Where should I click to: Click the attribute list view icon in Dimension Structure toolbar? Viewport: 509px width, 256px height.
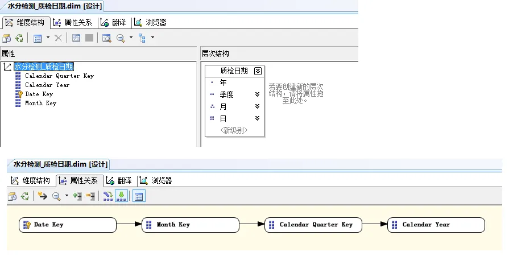point(38,38)
